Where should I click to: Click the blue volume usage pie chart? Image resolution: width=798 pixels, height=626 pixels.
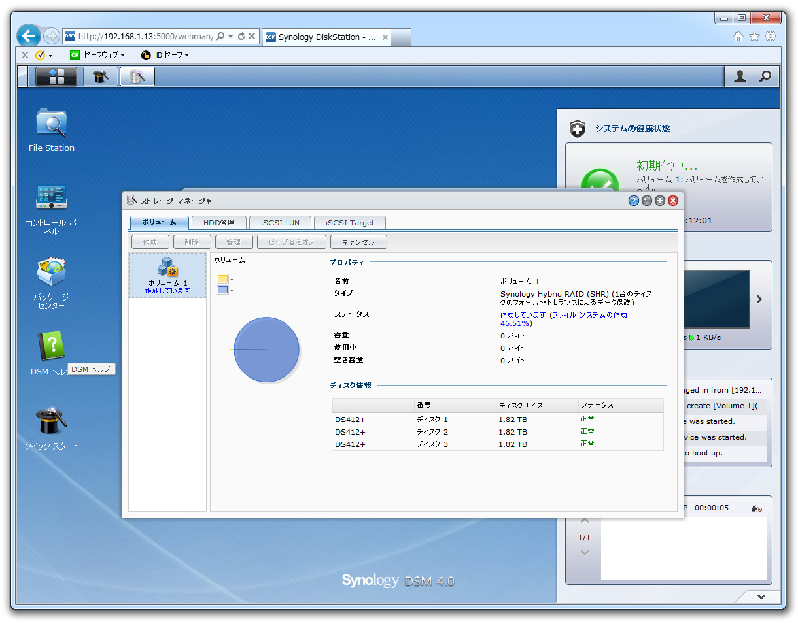(x=266, y=350)
